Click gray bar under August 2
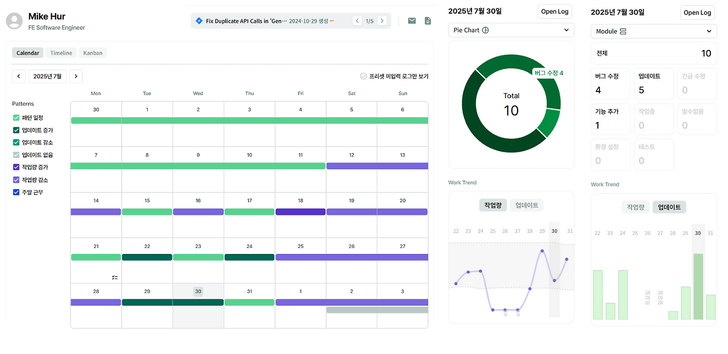The height and width of the screenshot is (354, 728). pyautogui.click(x=377, y=310)
